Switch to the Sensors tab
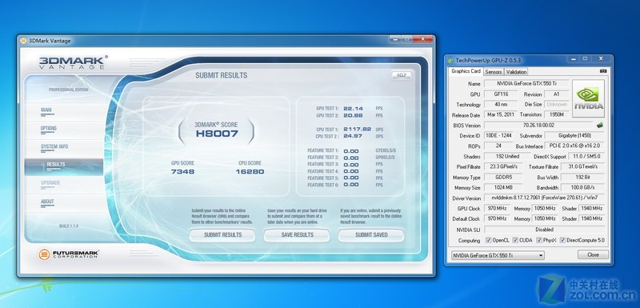This screenshot has width=640, height=308. (x=493, y=72)
